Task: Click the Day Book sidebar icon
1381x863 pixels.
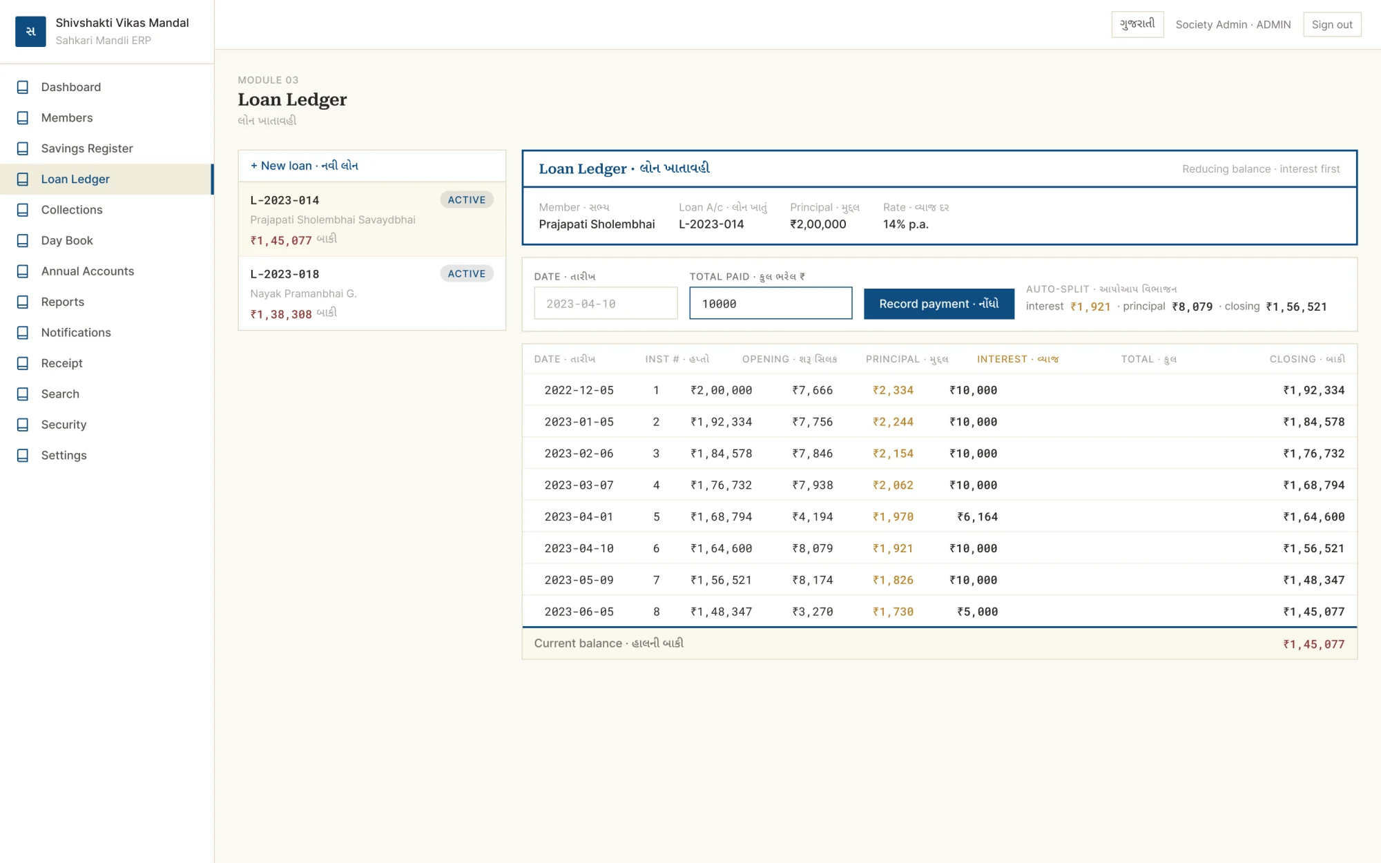Action: pos(23,240)
